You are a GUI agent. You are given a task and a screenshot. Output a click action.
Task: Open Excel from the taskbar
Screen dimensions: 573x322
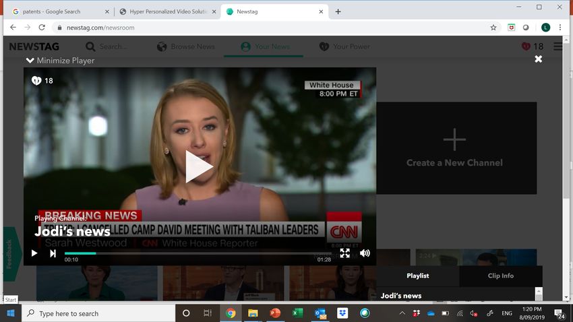(297, 313)
